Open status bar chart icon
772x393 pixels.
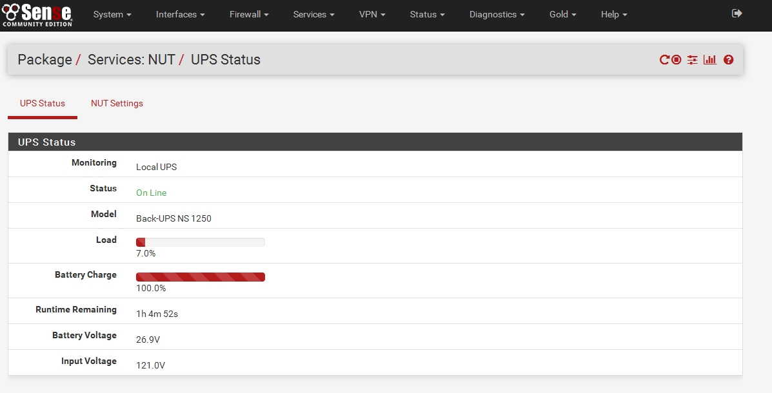pos(710,60)
